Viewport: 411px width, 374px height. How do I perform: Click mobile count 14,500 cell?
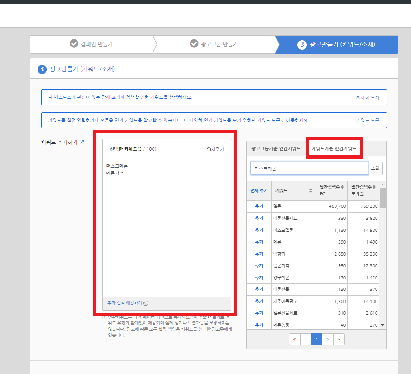(363, 230)
